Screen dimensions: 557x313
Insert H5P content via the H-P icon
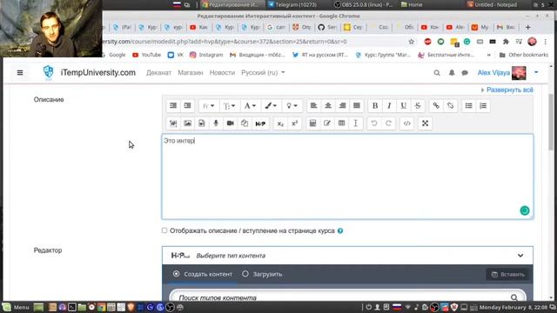click(260, 123)
